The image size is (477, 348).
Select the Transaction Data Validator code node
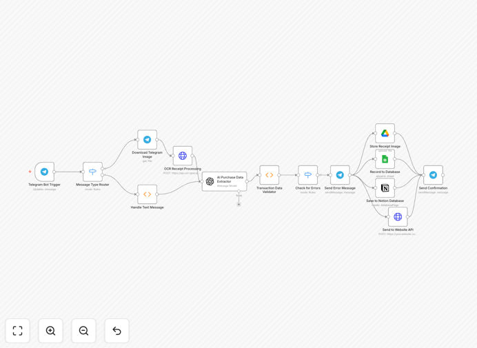click(270, 175)
